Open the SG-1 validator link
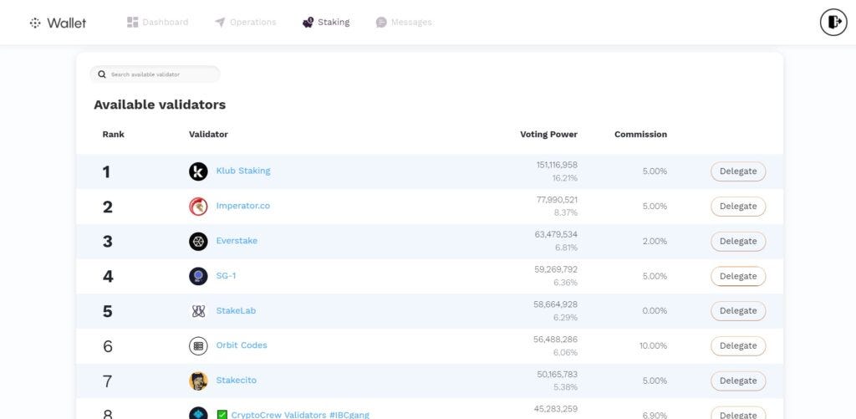 pyautogui.click(x=226, y=275)
